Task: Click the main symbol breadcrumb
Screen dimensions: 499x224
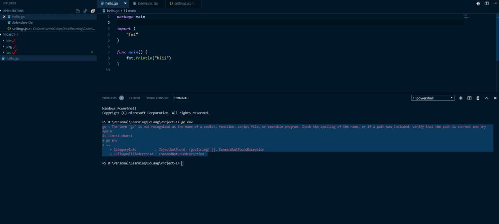Action: pos(130,10)
